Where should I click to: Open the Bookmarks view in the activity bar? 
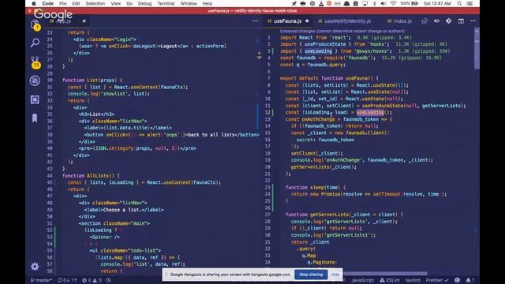35,118
